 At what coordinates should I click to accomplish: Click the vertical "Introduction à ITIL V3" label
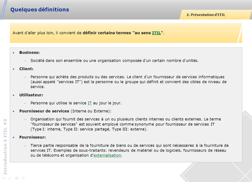point(5,146)
